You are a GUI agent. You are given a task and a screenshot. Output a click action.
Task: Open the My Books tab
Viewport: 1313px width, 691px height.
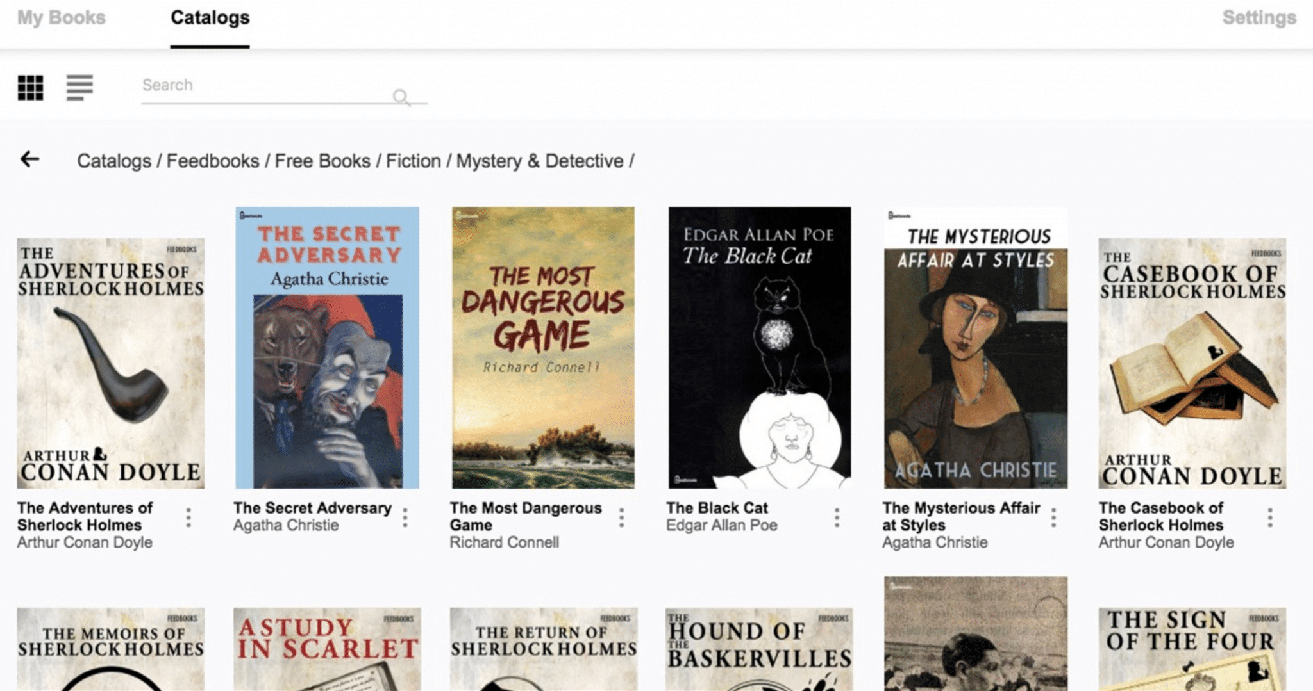pyautogui.click(x=62, y=17)
